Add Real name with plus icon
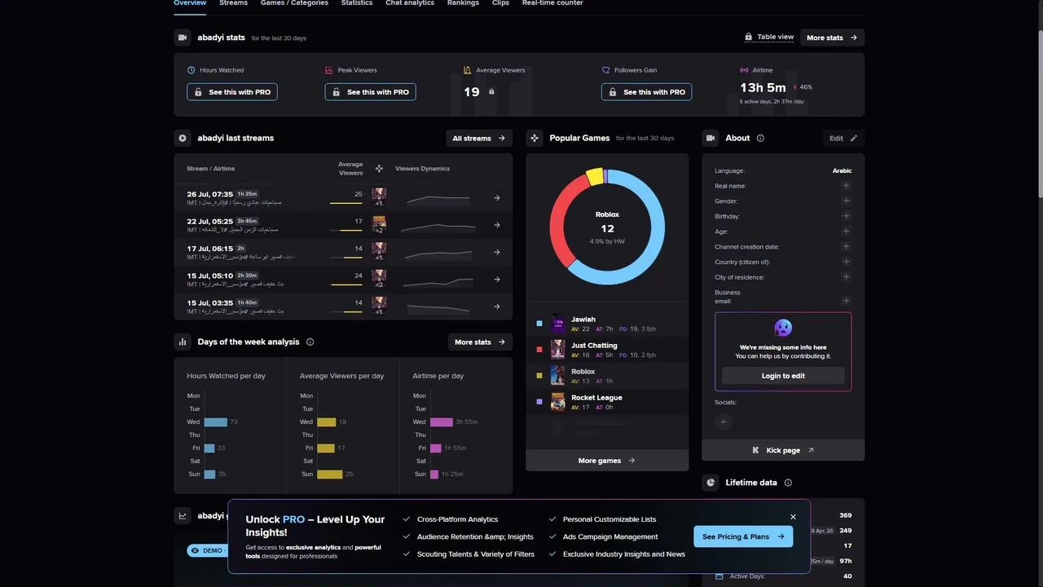 pyautogui.click(x=846, y=186)
